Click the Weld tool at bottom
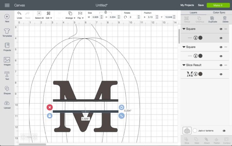 [197, 140]
